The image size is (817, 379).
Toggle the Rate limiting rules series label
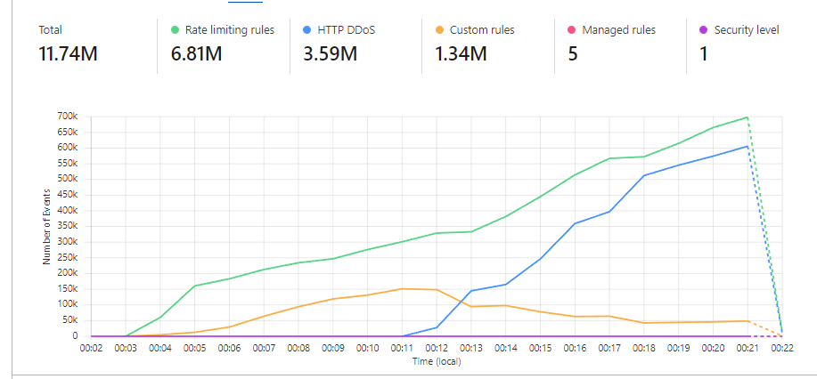coord(229,30)
